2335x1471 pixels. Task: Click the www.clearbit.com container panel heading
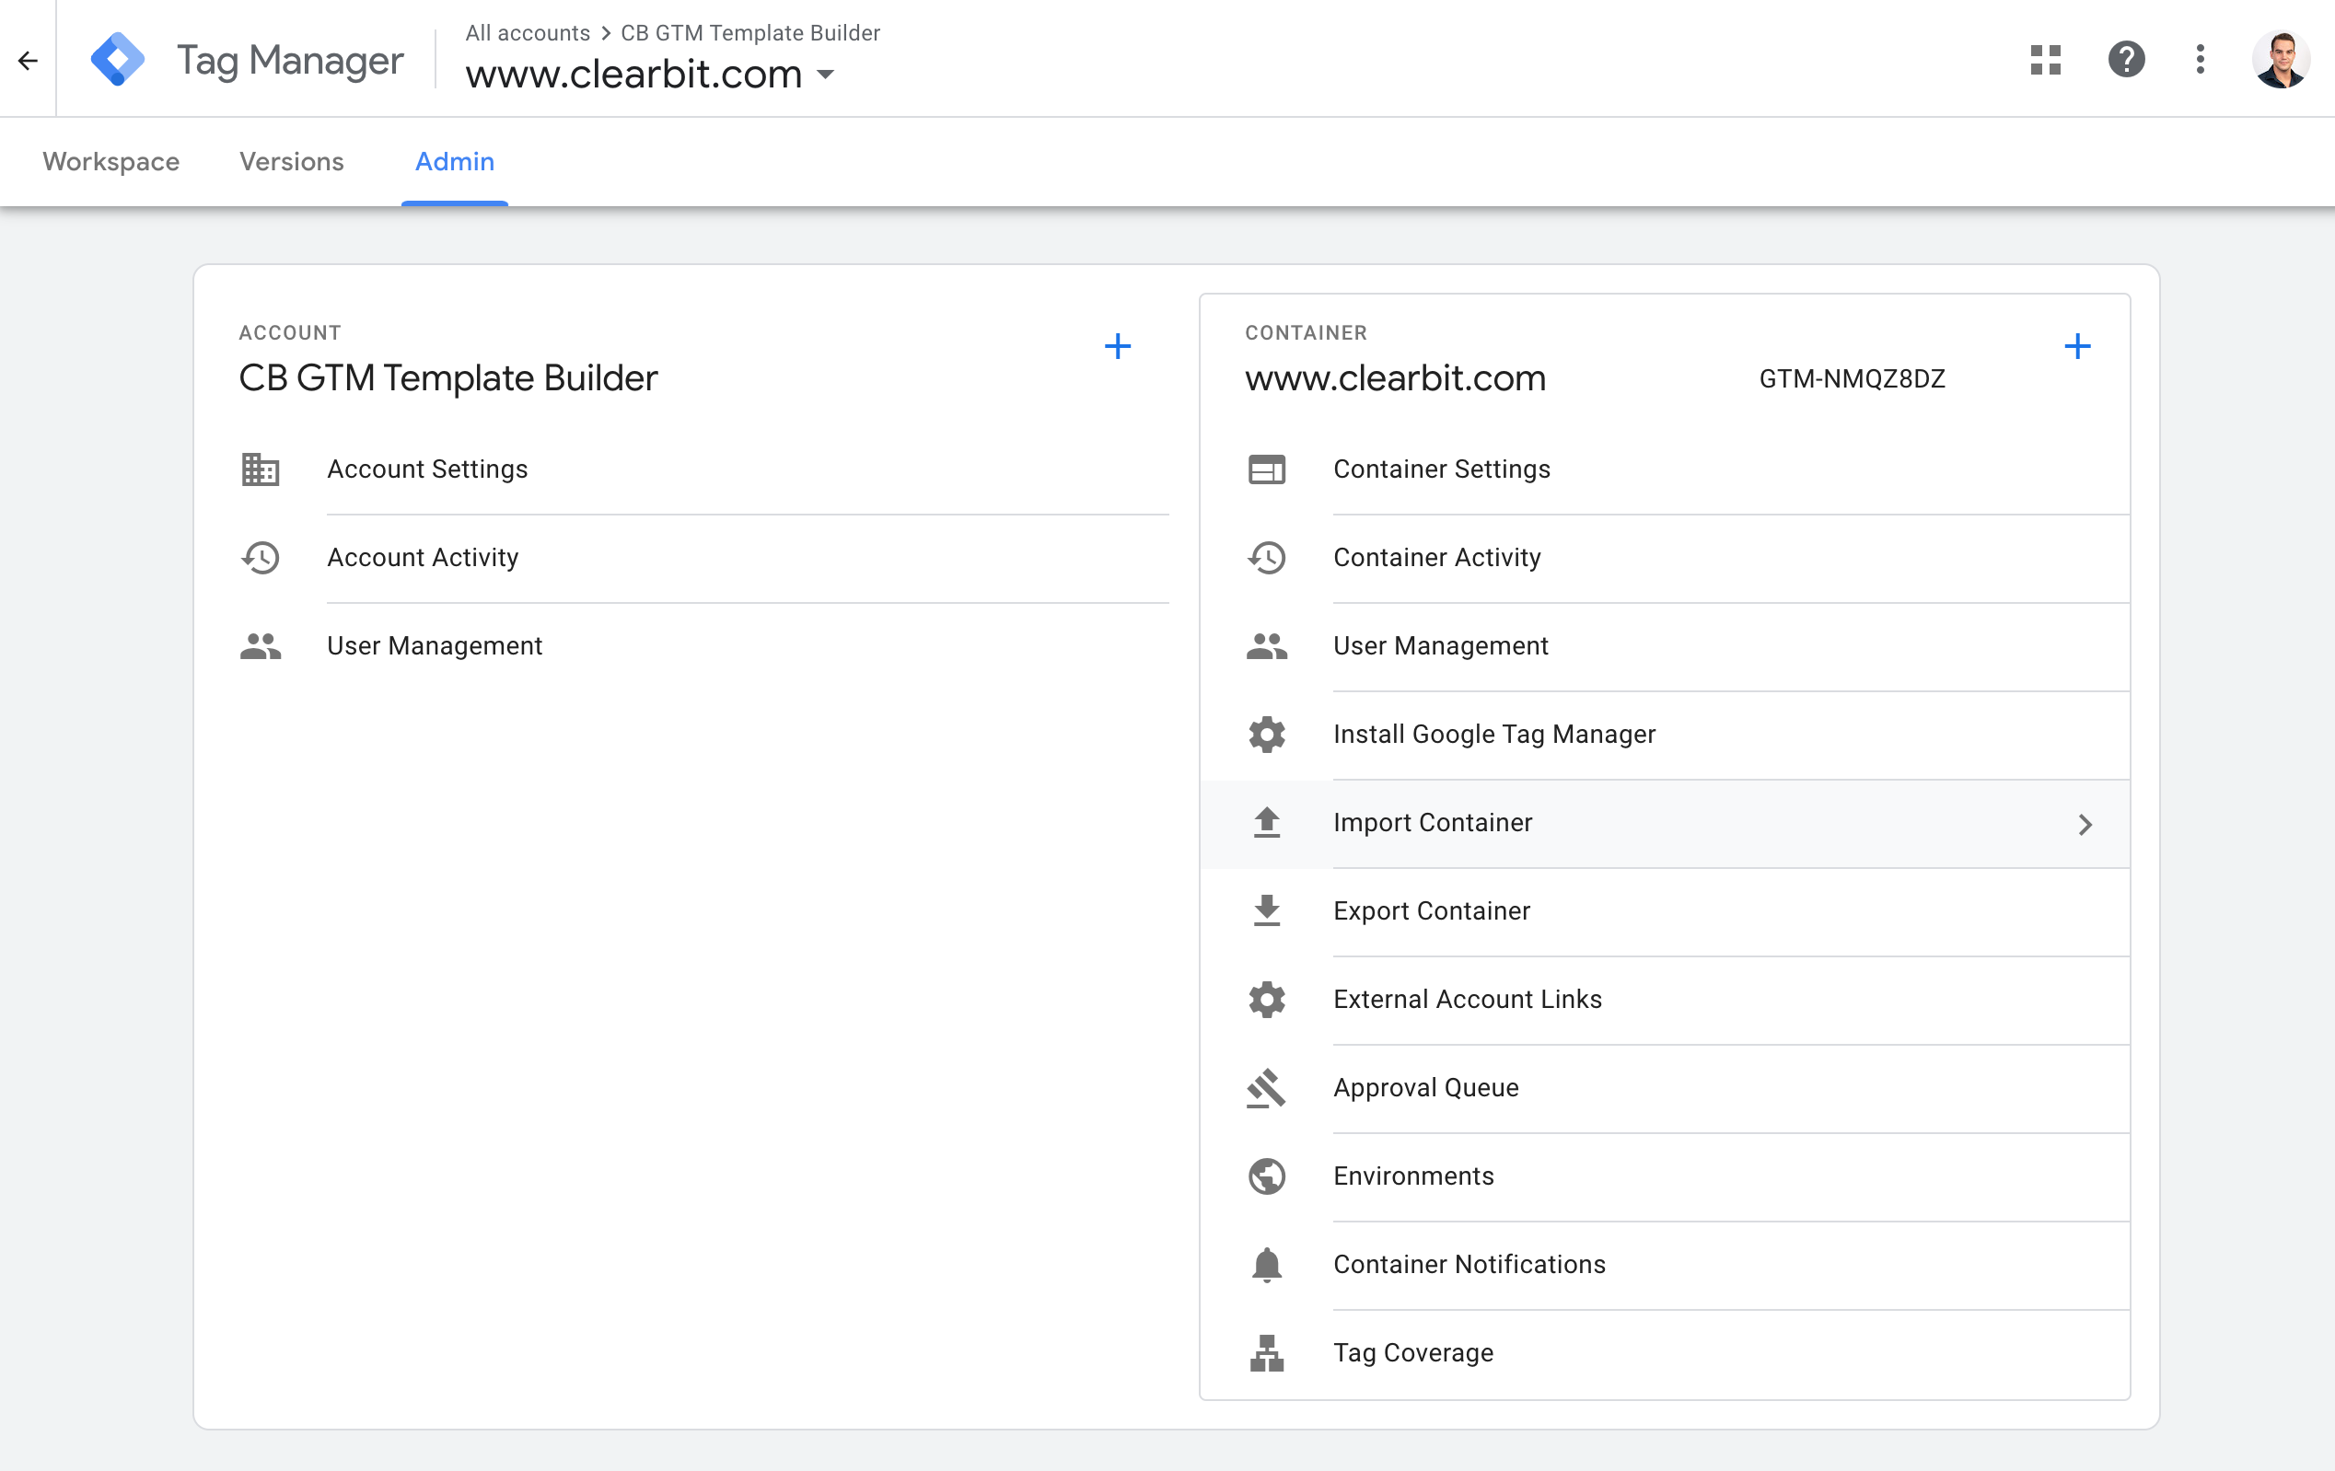pyautogui.click(x=1395, y=378)
